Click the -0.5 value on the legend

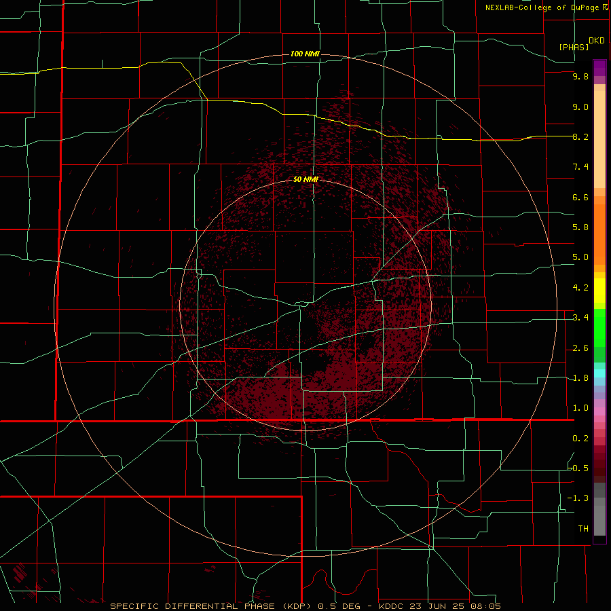pos(578,468)
